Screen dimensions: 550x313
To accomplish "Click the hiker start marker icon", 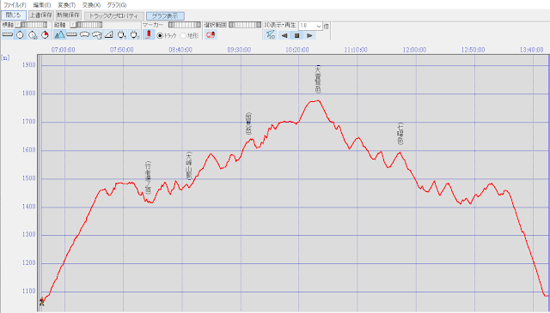I will click(42, 302).
